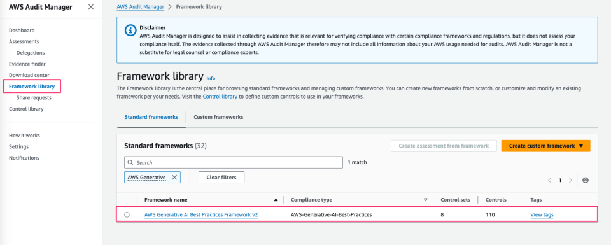Go to previous page arrow

click(x=550, y=180)
